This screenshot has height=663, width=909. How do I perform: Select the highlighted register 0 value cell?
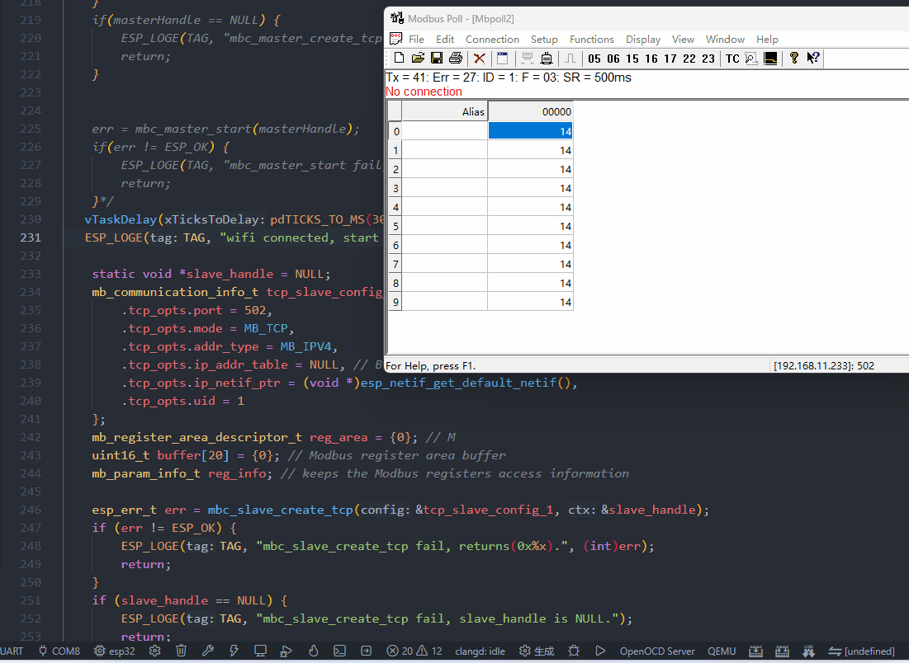[x=530, y=131]
